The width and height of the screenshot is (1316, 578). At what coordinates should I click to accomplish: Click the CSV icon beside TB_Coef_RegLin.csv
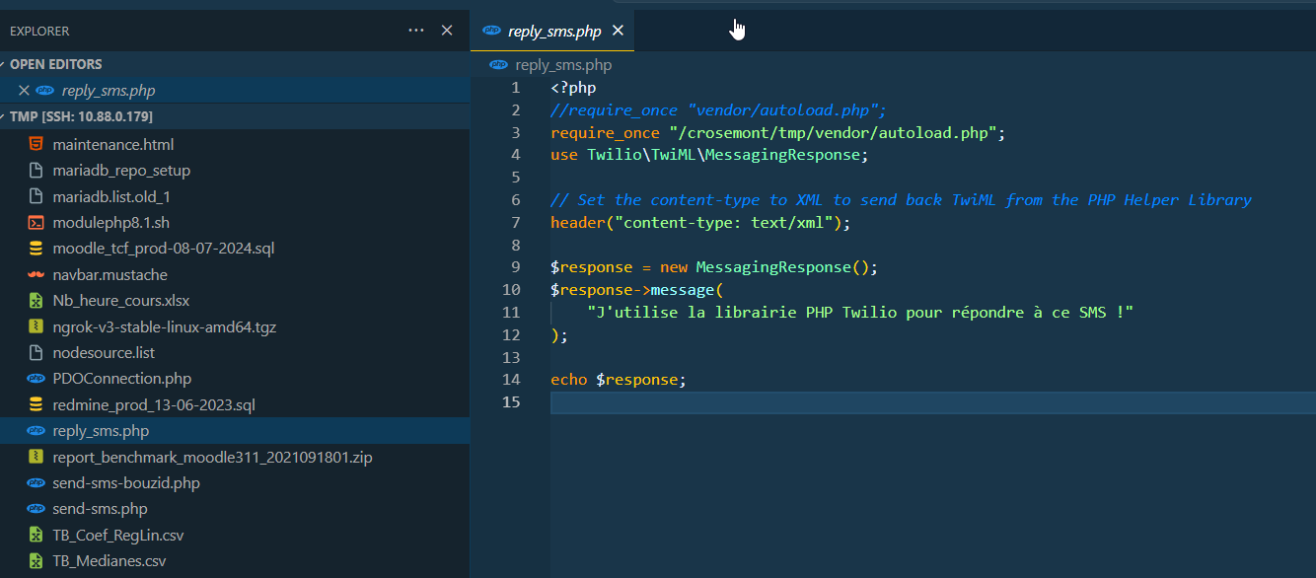click(x=36, y=536)
